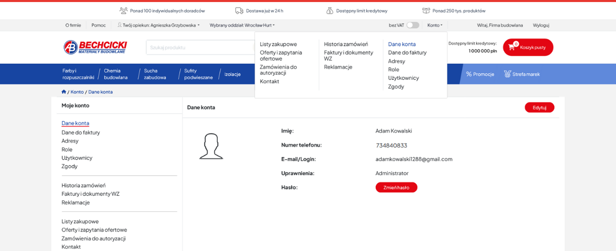Open Oferty i zapytania ofertowe in sidebar

coord(94,230)
